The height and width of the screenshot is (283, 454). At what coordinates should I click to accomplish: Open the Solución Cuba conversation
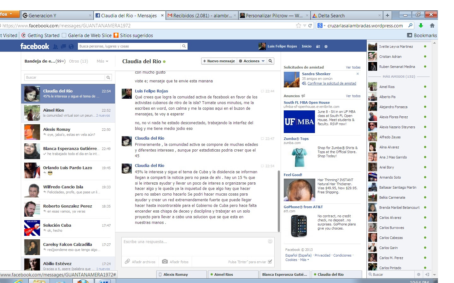click(x=68, y=228)
